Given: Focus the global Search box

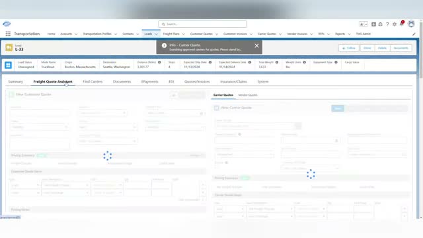Looking at the screenshot, I should click(x=202, y=24).
